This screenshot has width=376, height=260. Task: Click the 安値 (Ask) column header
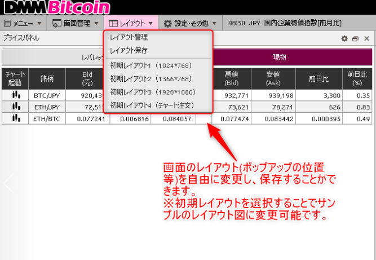pyautogui.click(x=273, y=78)
